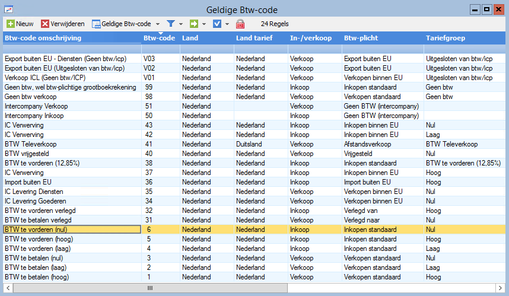Click the blue checkmark selection icon
509x296 pixels.
coord(217,24)
